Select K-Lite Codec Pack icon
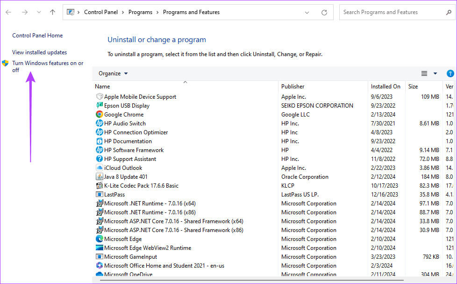Screen dimensions: 457x284 point(100,186)
